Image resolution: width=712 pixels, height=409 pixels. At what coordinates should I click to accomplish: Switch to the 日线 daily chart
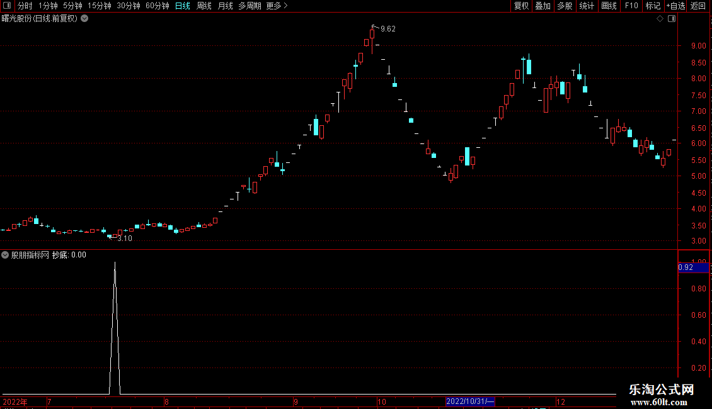(x=183, y=6)
